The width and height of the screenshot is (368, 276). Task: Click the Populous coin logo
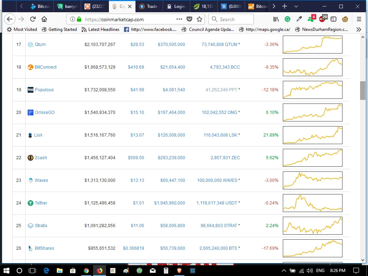(31, 89)
